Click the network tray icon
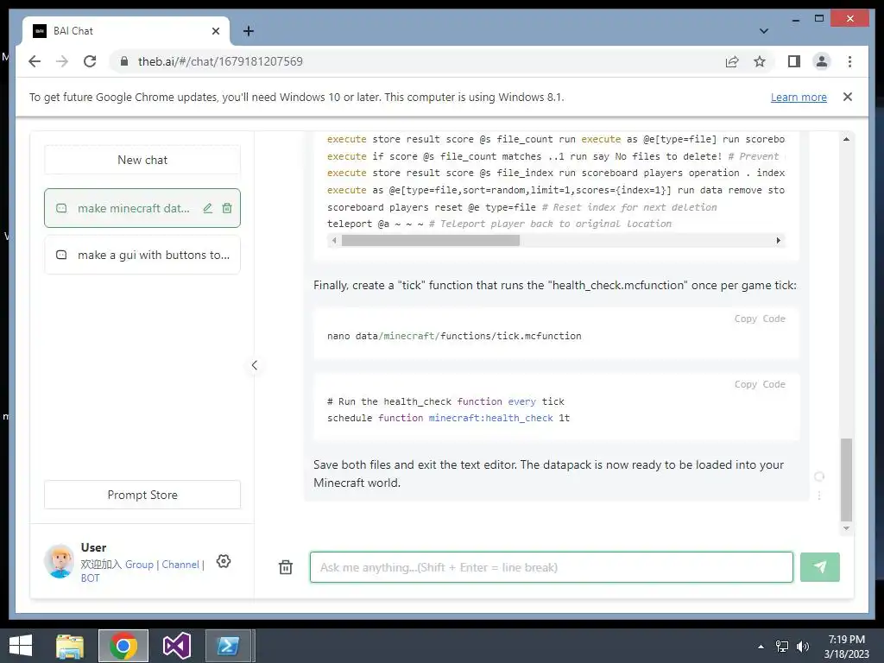This screenshot has height=663, width=884. (x=781, y=647)
